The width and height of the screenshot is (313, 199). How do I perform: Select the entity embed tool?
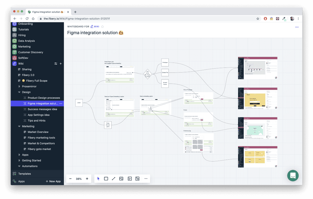pyautogui.click(x=137, y=179)
